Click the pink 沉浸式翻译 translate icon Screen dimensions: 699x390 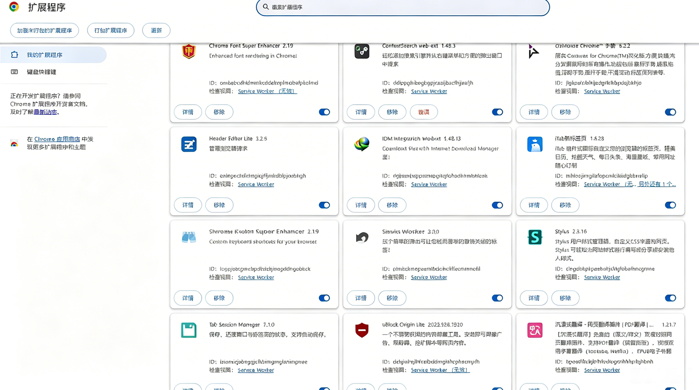[x=535, y=330]
